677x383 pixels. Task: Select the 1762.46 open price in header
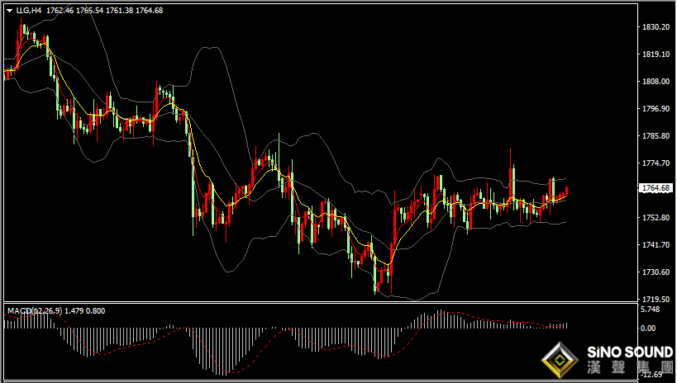tap(60, 11)
